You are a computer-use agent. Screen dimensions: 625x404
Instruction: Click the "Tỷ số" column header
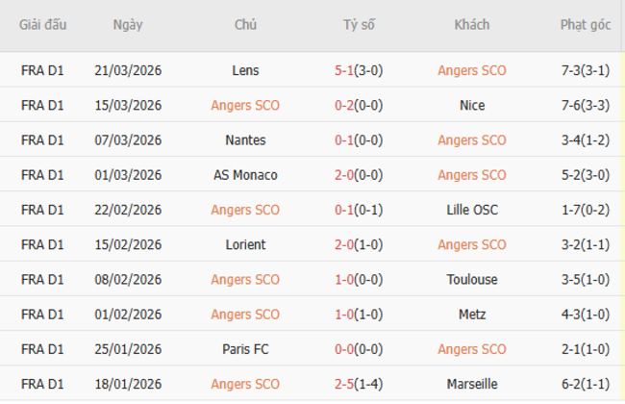(x=359, y=25)
